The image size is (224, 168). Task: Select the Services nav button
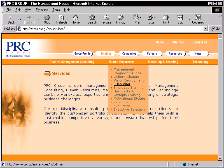click(106, 53)
